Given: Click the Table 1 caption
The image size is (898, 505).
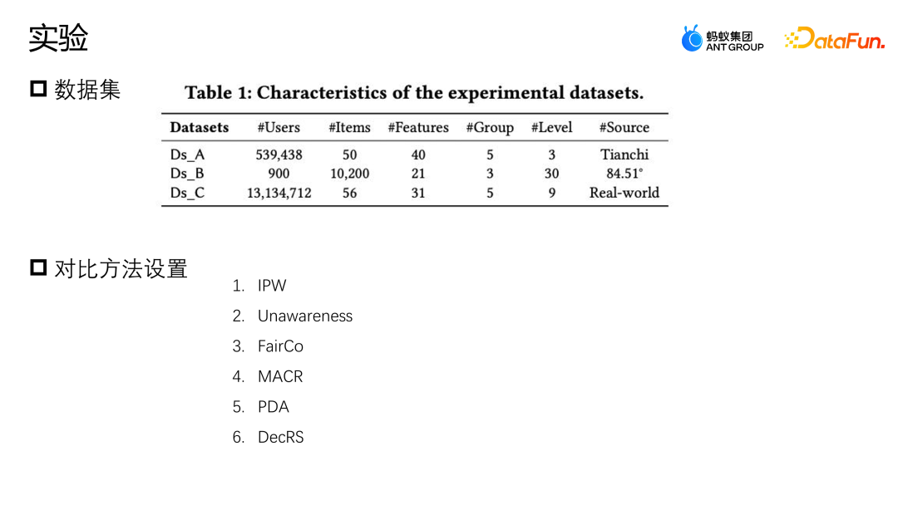Looking at the screenshot, I should click(x=414, y=93).
